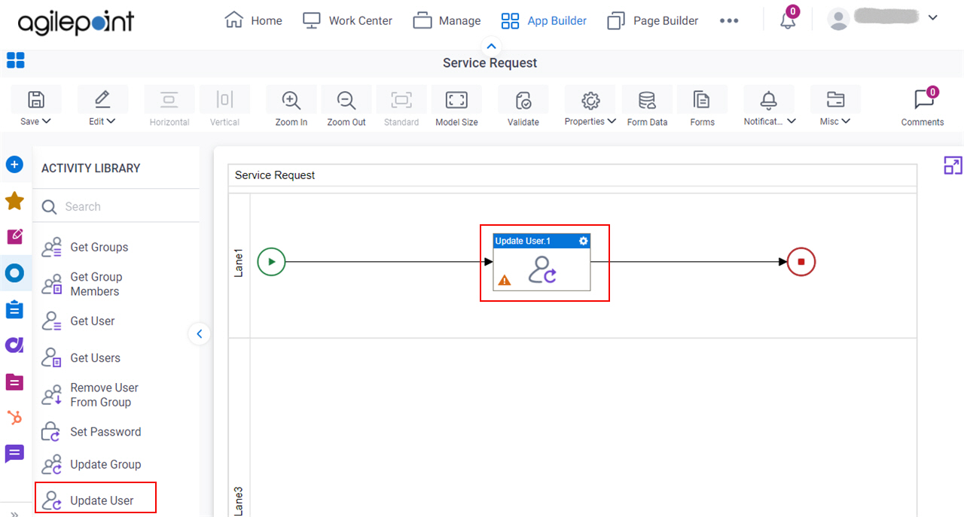Image resolution: width=964 pixels, height=517 pixels.
Task: Click the agilepoint logo
Action: click(x=75, y=23)
